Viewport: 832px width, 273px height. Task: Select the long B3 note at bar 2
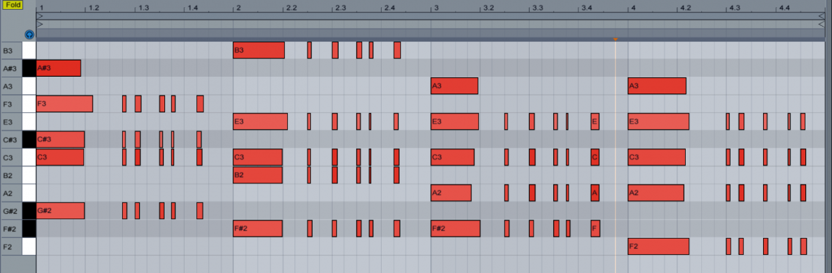pos(259,50)
